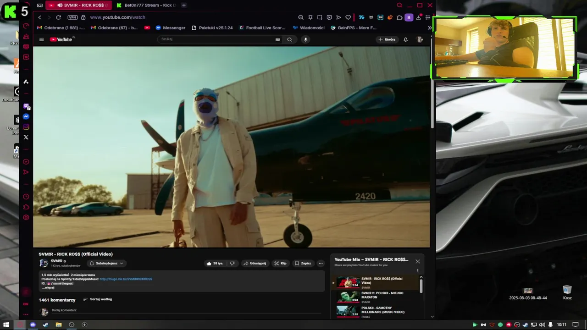The height and width of the screenshot is (330, 587).
Task: Click the Szukaj search input
Action: point(216,39)
